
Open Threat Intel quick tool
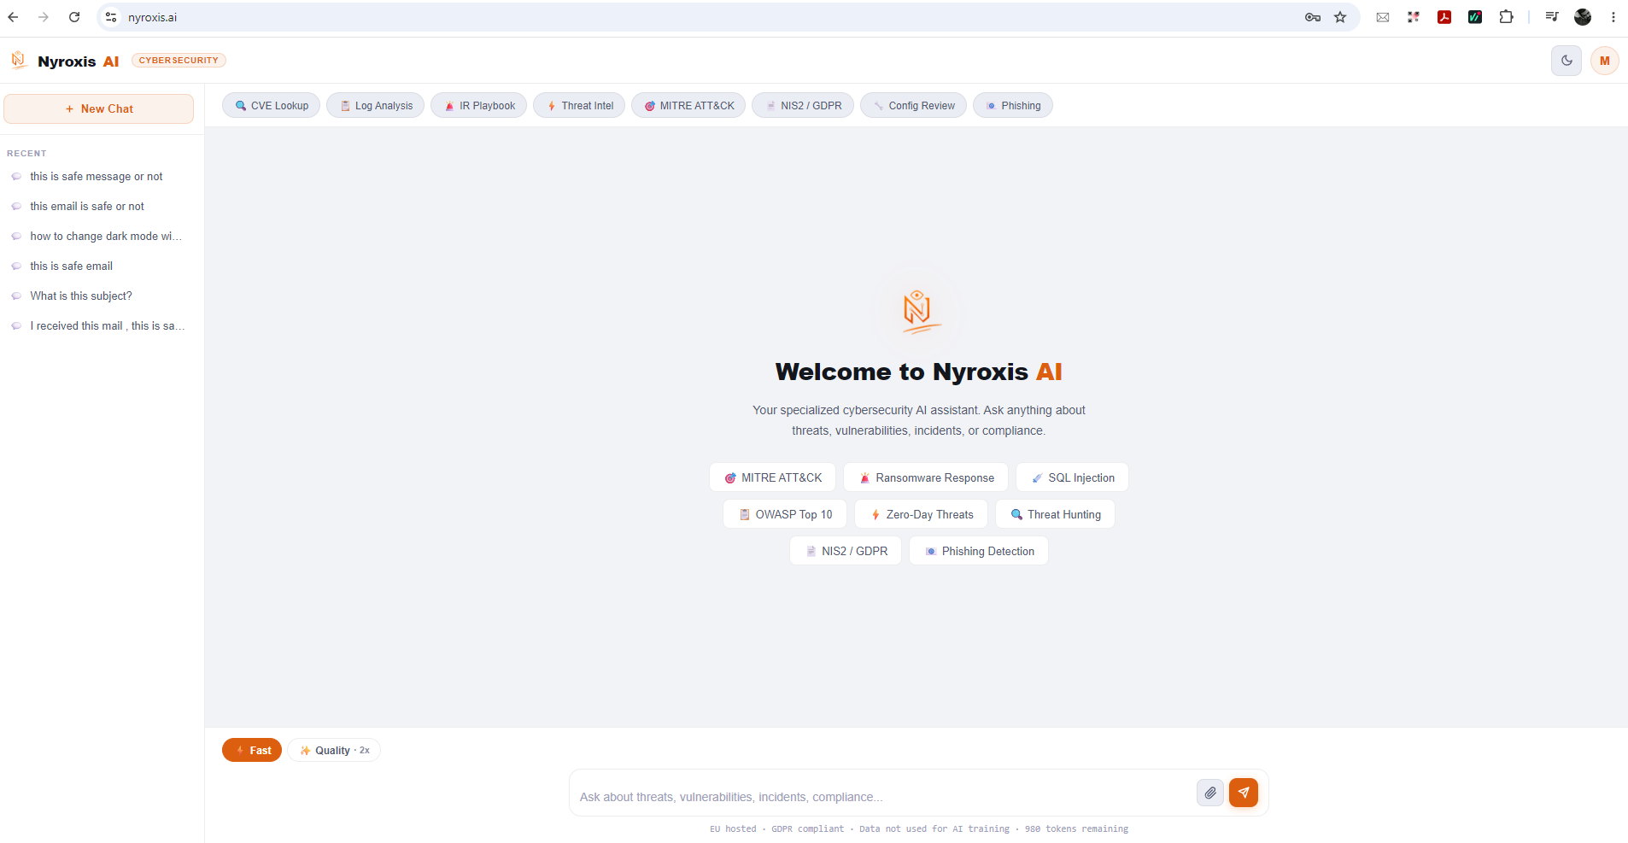click(579, 106)
